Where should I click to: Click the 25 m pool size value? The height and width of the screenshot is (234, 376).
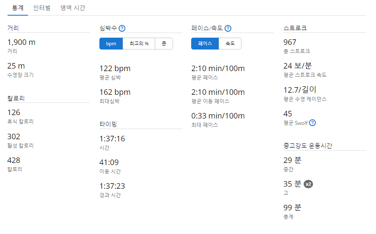click(x=16, y=66)
